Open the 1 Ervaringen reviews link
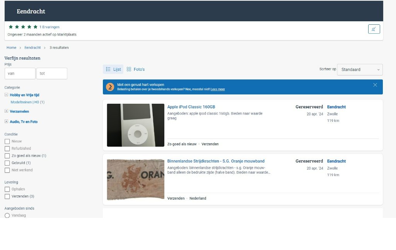This screenshot has width=396, height=250. pyautogui.click(x=49, y=27)
